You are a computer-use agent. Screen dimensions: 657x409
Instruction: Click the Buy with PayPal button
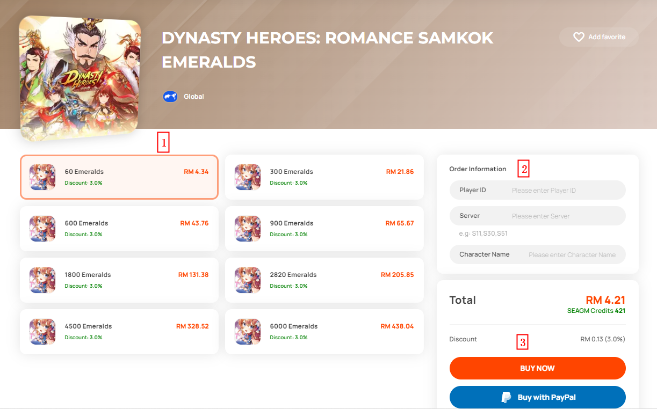(538, 397)
